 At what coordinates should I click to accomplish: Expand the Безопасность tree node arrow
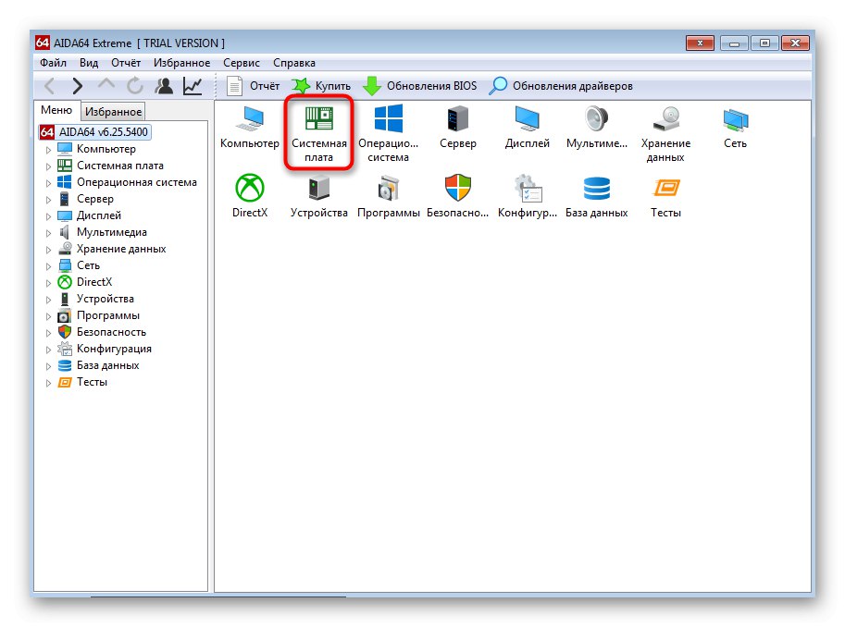point(48,333)
